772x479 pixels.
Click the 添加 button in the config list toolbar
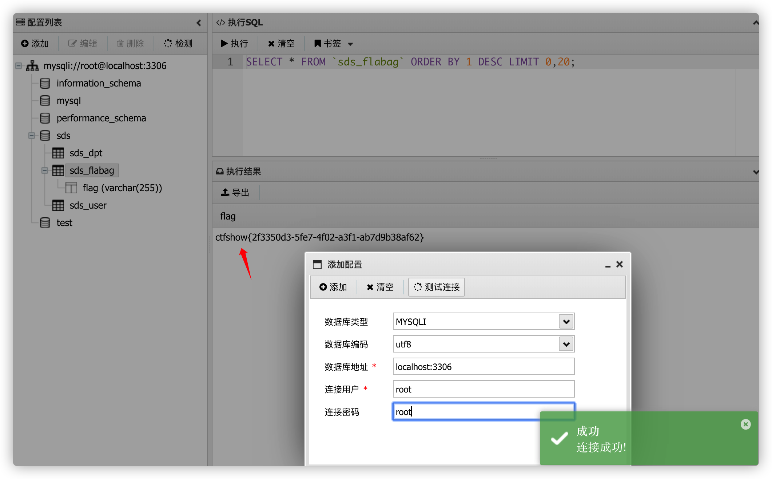click(35, 44)
